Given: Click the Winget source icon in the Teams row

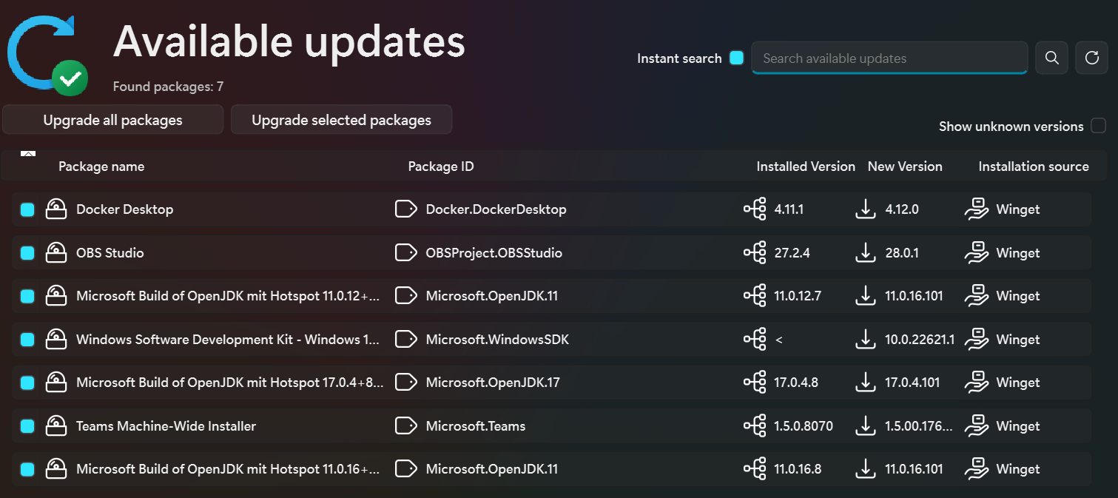Looking at the screenshot, I should coord(977,426).
